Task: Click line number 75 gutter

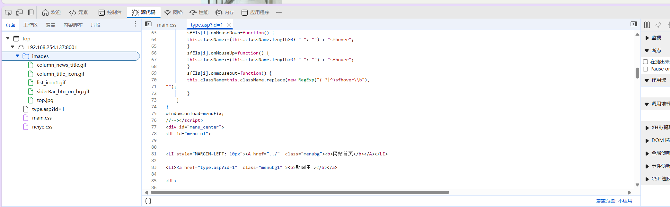Action: (154, 113)
